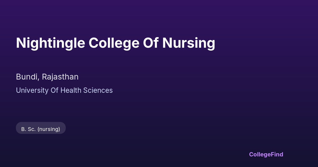Click the word Sciences in the affiliation line

tap(98, 90)
